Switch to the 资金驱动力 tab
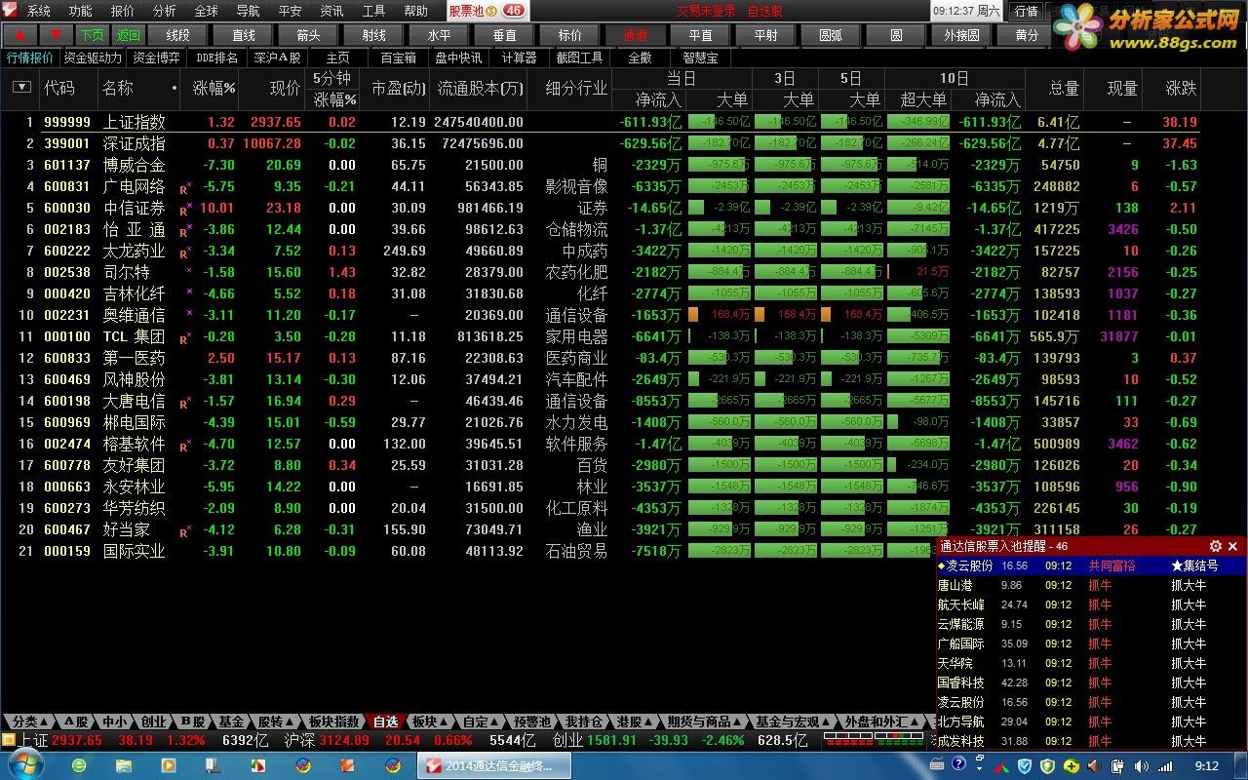The image size is (1248, 780). (x=94, y=58)
